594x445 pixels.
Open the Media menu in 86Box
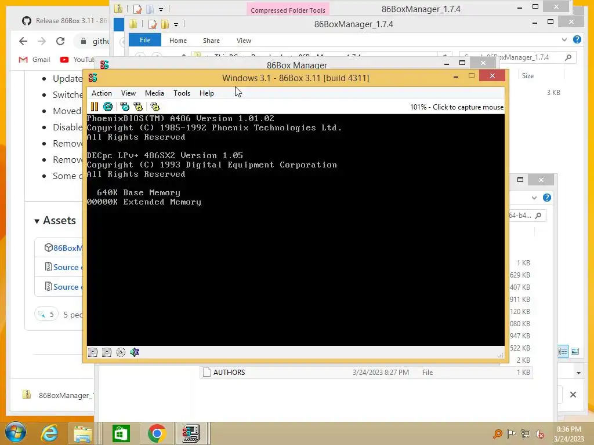tap(154, 93)
